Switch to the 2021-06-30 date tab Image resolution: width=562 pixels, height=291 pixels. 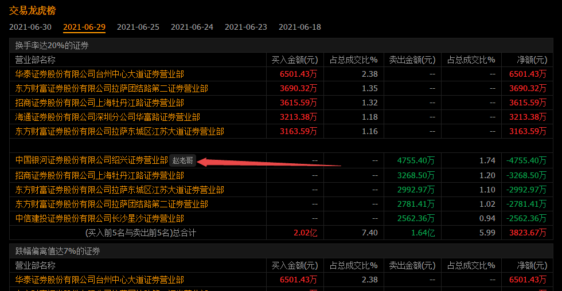pos(30,27)
